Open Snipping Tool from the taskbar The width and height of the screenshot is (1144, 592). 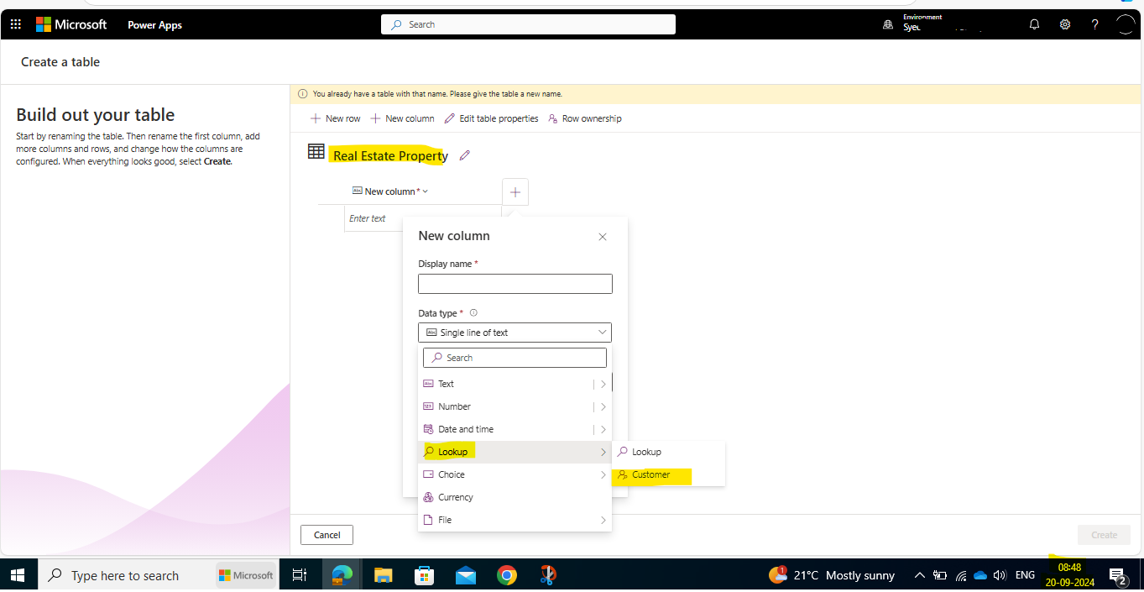(x=547, y=575)
